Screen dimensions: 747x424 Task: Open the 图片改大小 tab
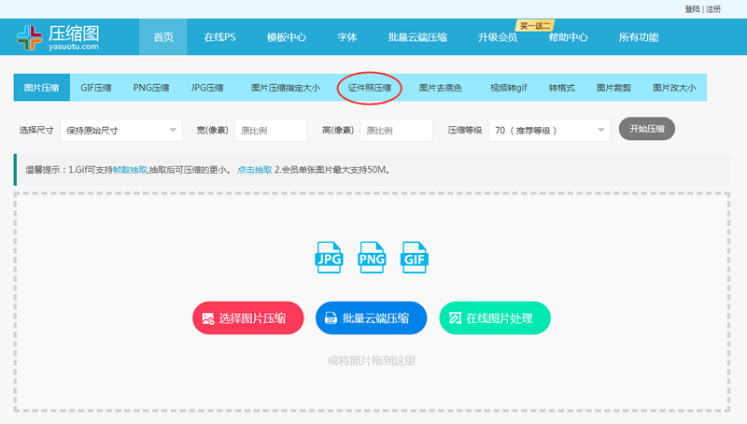coord(674,88)
